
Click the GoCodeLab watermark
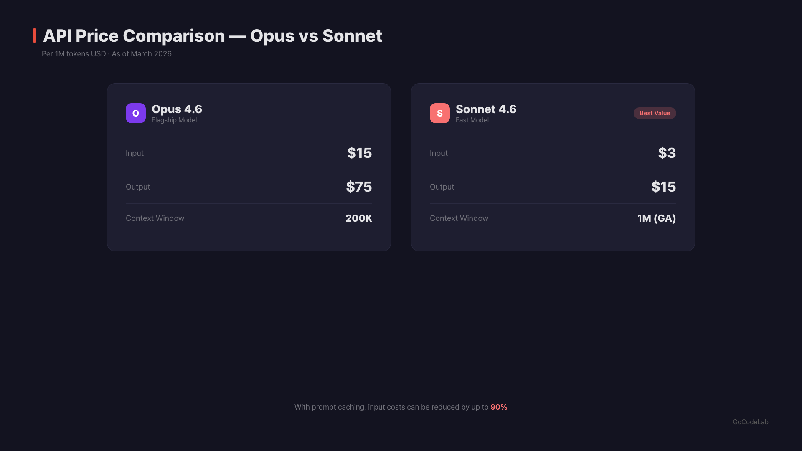coord(750,422)
